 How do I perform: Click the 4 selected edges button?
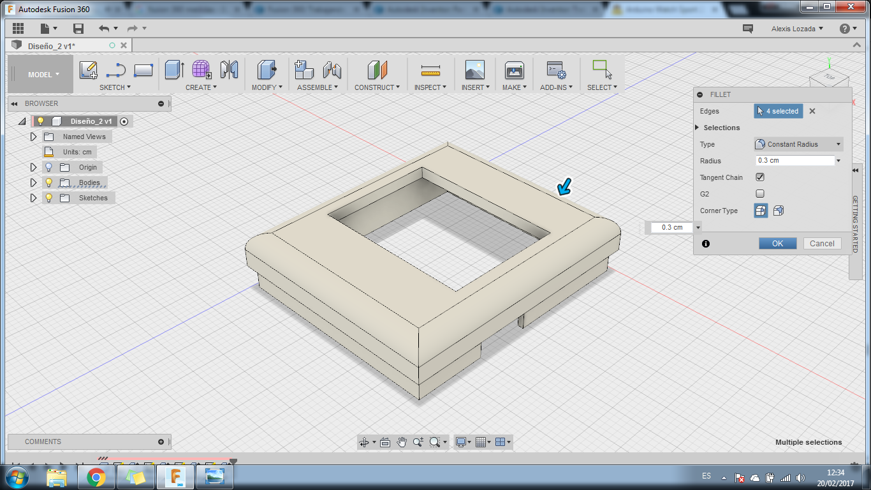pos(778,111)
